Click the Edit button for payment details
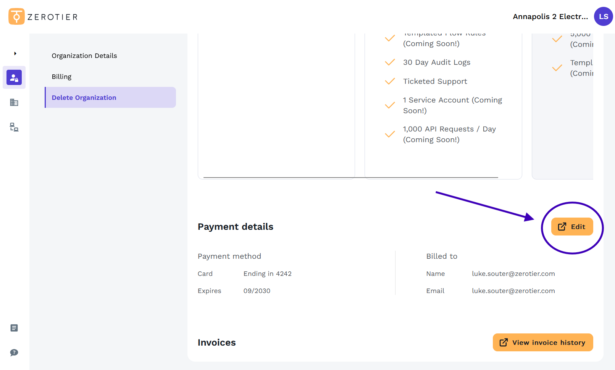 pos(571,226)
